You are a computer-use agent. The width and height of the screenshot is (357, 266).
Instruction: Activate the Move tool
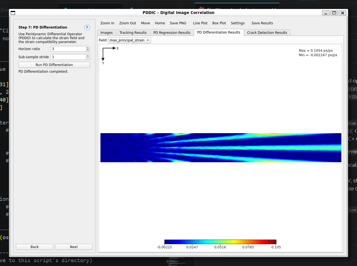point(145,23)
